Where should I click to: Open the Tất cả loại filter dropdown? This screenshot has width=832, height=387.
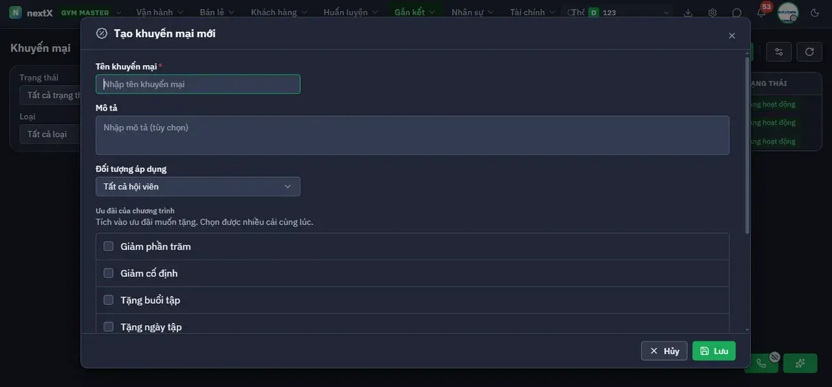point(51,135)
